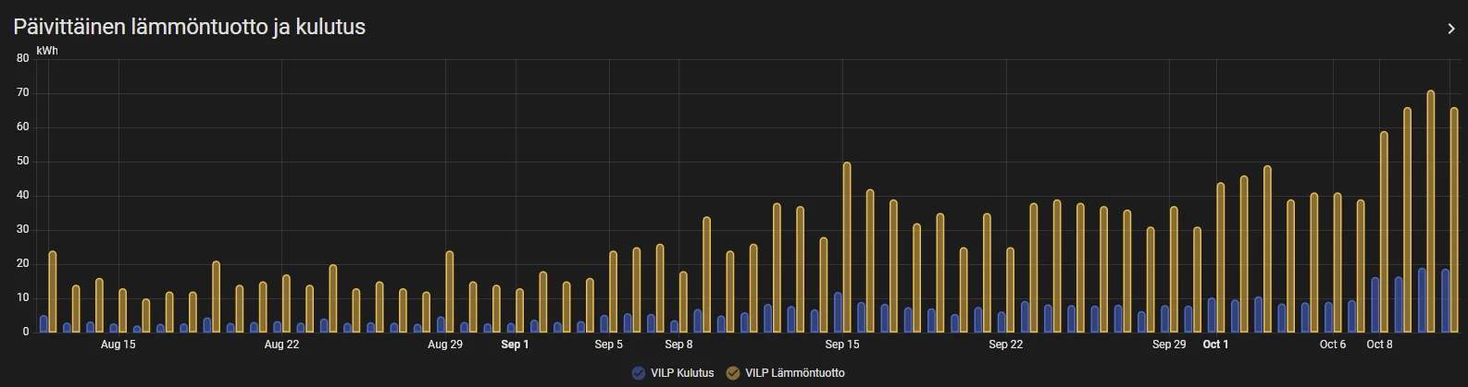
Task: Click the Sep 1 axis label
Action: point(515,345)
